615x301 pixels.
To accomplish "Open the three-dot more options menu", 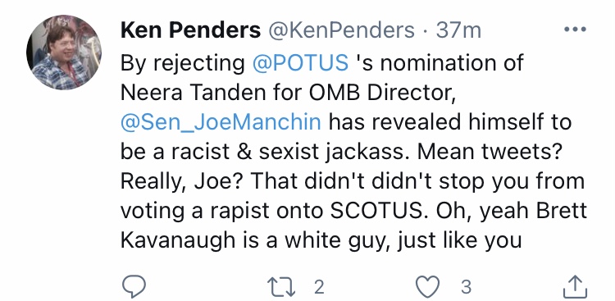I will pos(575,29).
